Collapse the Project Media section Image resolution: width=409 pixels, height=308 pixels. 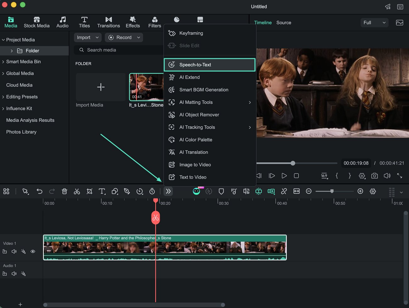pos(3,40)
